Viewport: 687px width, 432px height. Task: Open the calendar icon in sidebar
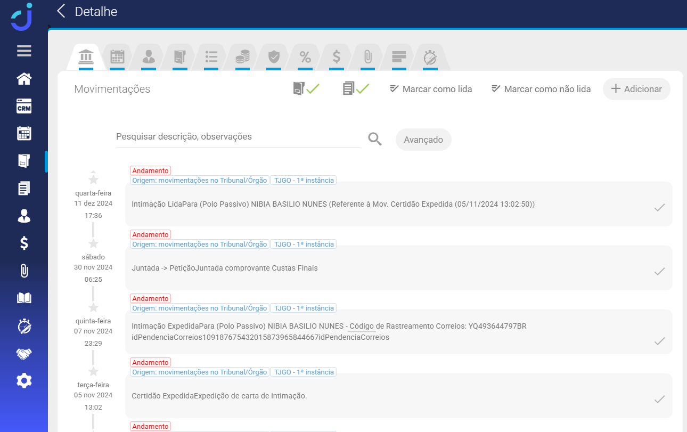click(24, 133)
